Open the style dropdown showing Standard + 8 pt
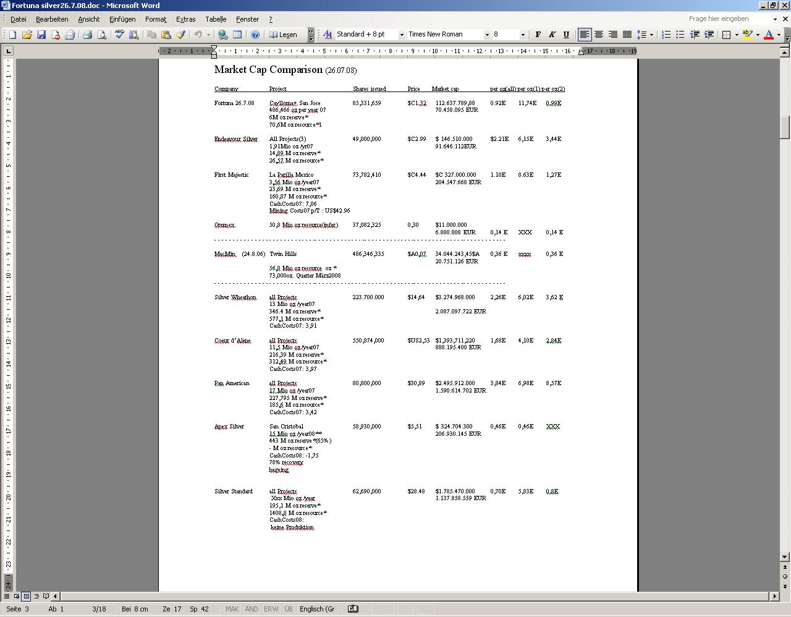Screen dimensions: 791x617 click(x=401, y=35)
